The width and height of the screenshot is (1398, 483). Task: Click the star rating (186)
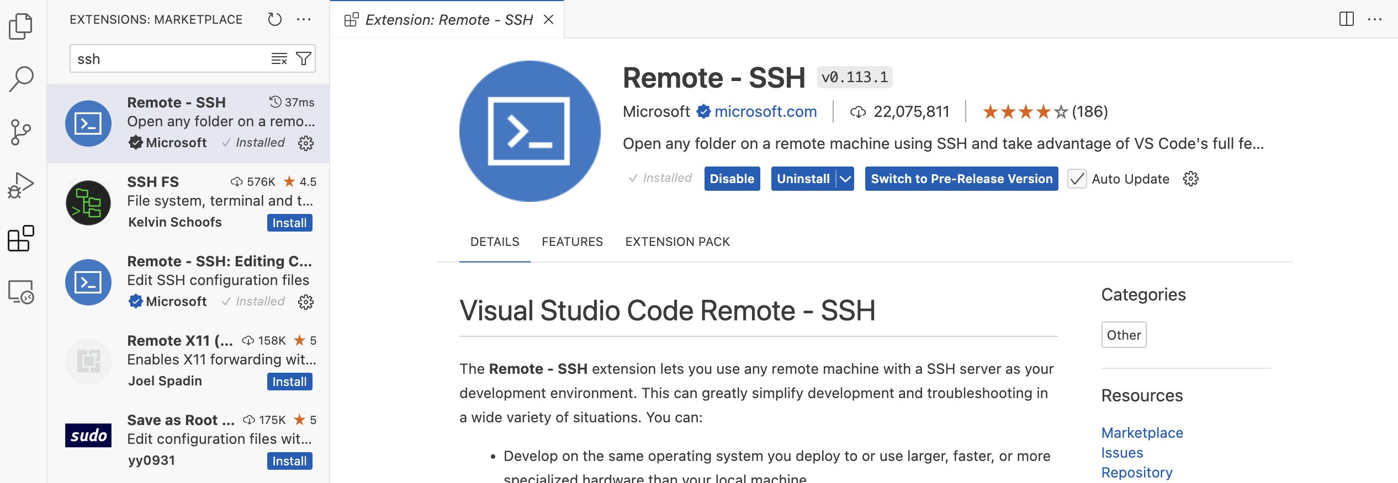pos(1045,112)
